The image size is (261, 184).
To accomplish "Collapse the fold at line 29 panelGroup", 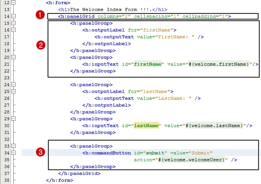I will [14, 119].
